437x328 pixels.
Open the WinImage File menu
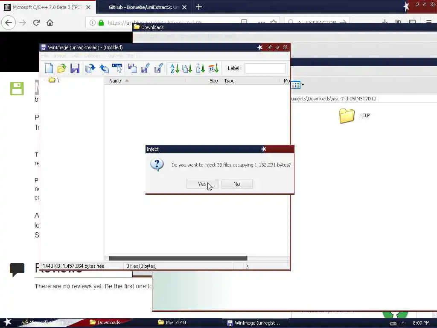[x=45, y=56]
